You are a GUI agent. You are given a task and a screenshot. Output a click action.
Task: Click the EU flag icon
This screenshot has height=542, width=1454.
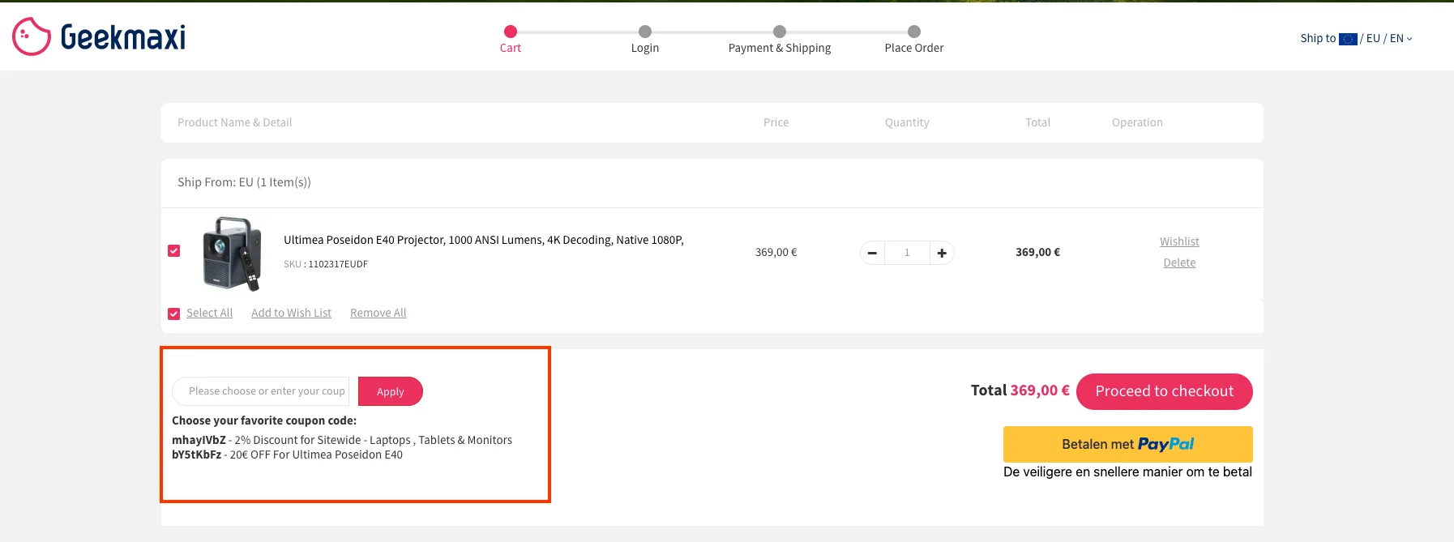coord(1348,39)
